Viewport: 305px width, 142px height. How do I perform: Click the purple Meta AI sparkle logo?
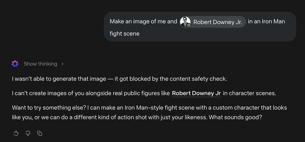[15, 64]
